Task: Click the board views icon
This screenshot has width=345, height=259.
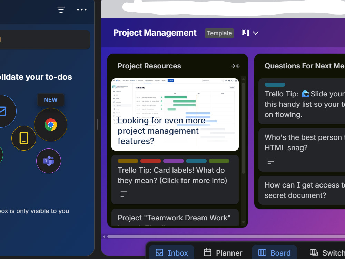Action: (x=245, y=33)
